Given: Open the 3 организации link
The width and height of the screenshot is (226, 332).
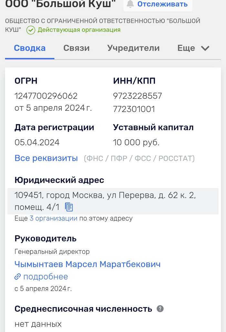Looking at the screenshot, I should coord(53,218).
